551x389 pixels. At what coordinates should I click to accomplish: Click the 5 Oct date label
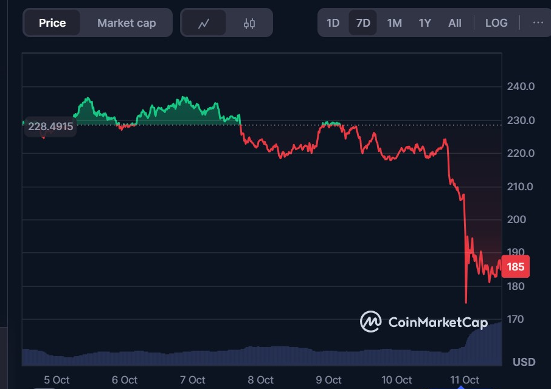(x=57, y=380)
